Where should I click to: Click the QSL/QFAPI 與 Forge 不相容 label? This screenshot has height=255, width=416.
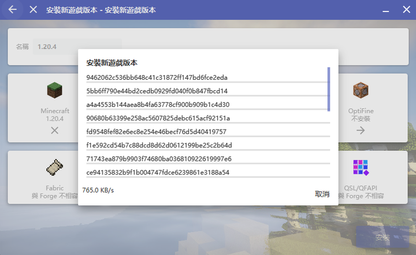click(x=361, y=192)
